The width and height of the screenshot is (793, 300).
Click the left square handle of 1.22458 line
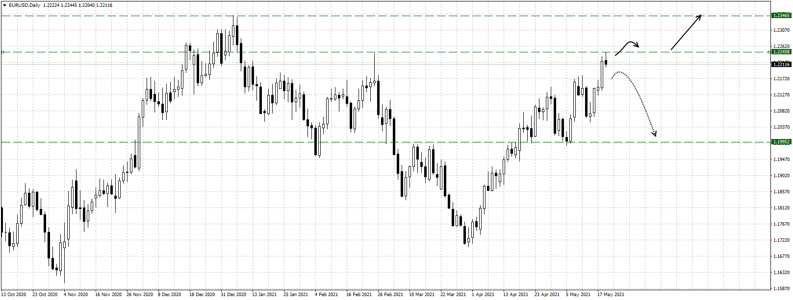tap(2, 52)
